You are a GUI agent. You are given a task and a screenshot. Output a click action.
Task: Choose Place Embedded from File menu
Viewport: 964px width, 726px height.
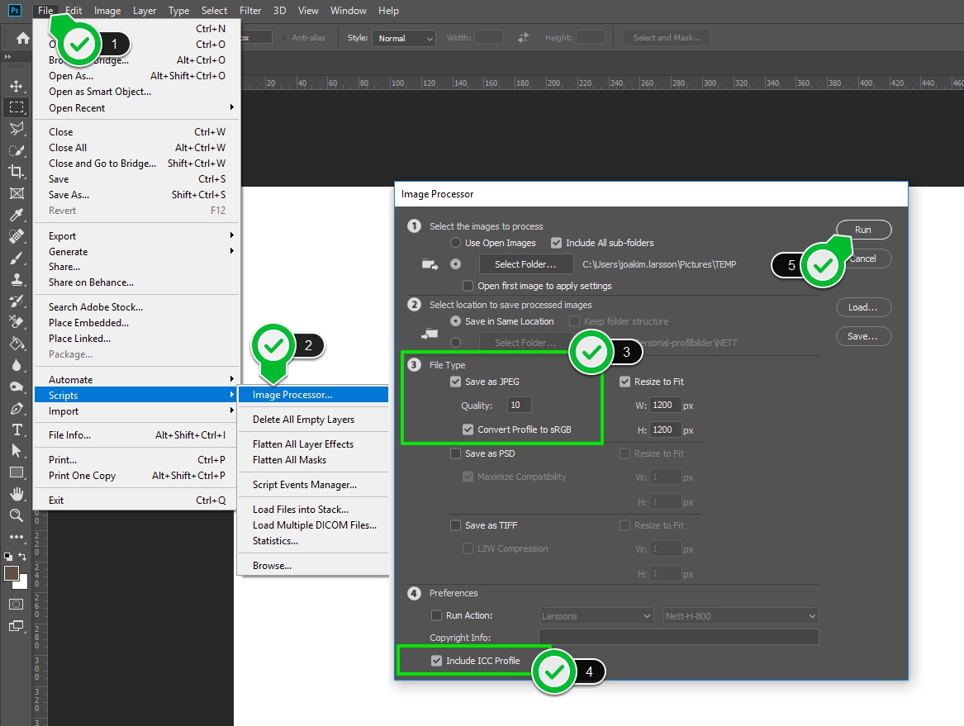(136, 323)
